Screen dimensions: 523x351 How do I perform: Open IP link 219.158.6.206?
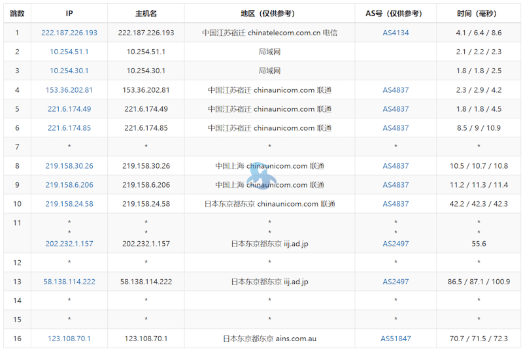[x=69, y=185]
